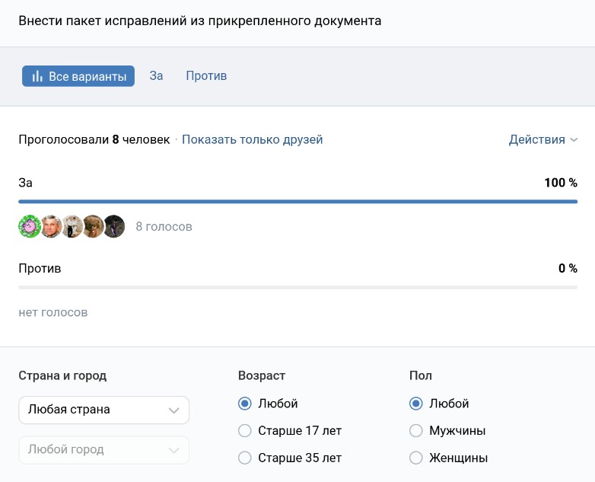Open the Любой город city dropdown
The image size is (595, 482).
click(x=103, y=450)
